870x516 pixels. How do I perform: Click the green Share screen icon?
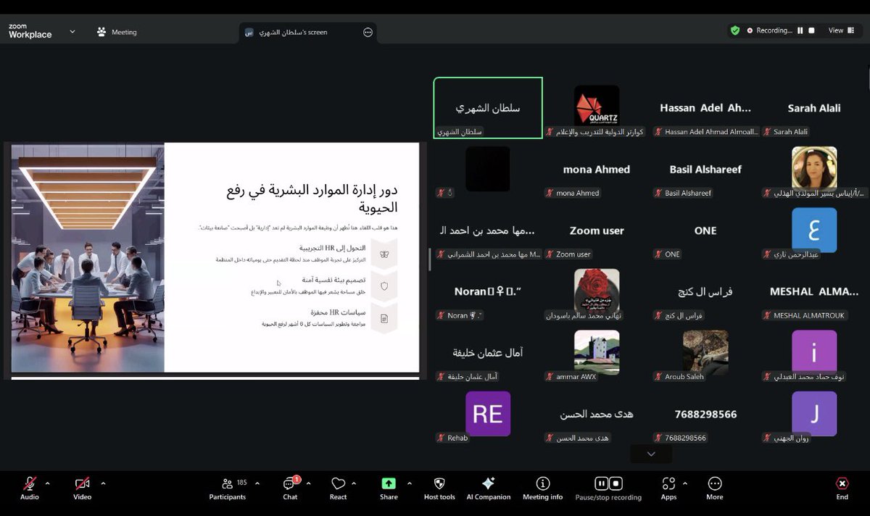click(x=388, y=482)
